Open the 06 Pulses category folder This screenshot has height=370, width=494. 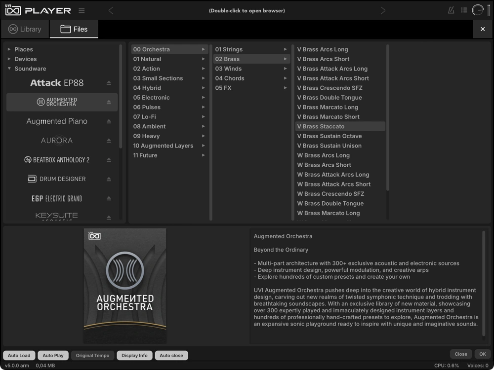click(169, 107)
